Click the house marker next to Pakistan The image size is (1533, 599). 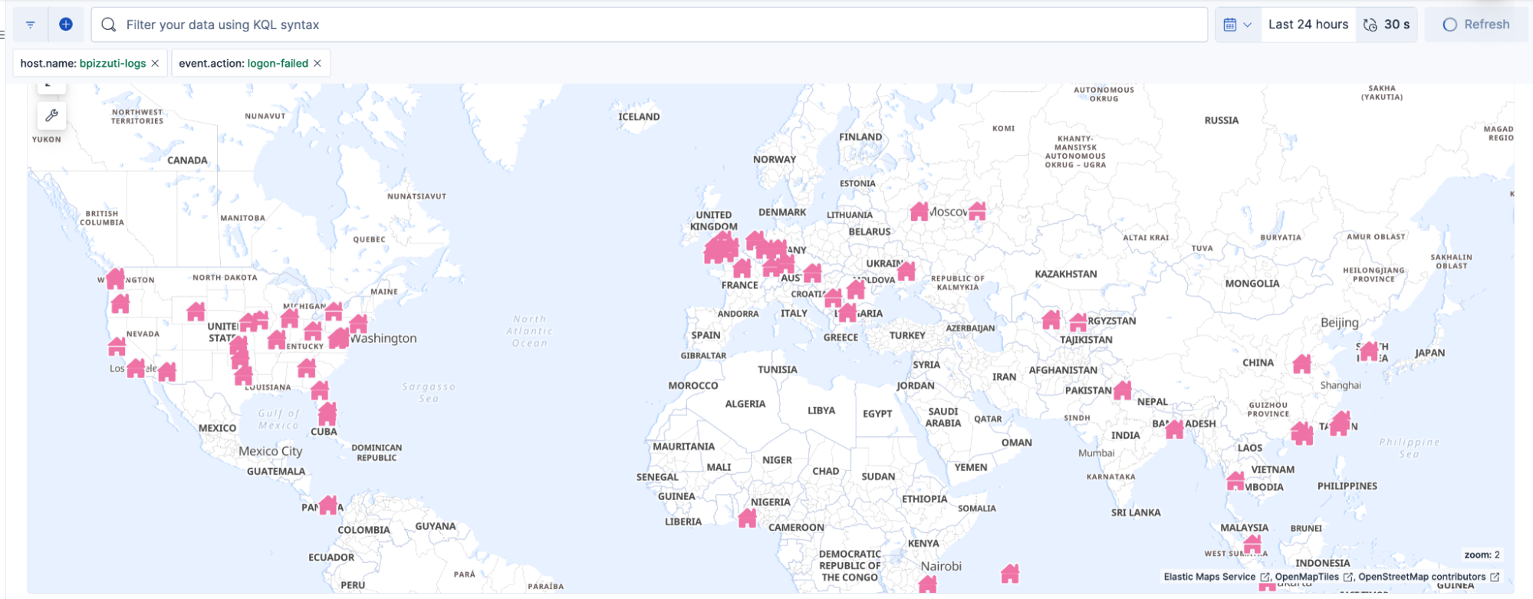coord(1123,390)
